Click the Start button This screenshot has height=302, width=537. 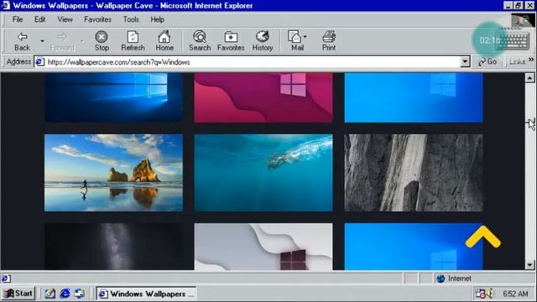18,294
